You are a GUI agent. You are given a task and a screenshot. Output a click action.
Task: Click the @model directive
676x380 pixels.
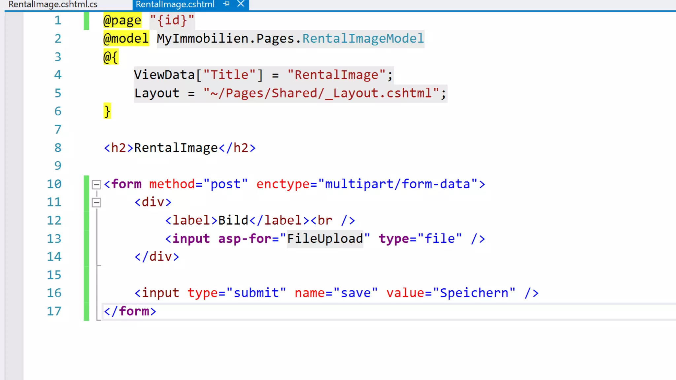(126, 39)
